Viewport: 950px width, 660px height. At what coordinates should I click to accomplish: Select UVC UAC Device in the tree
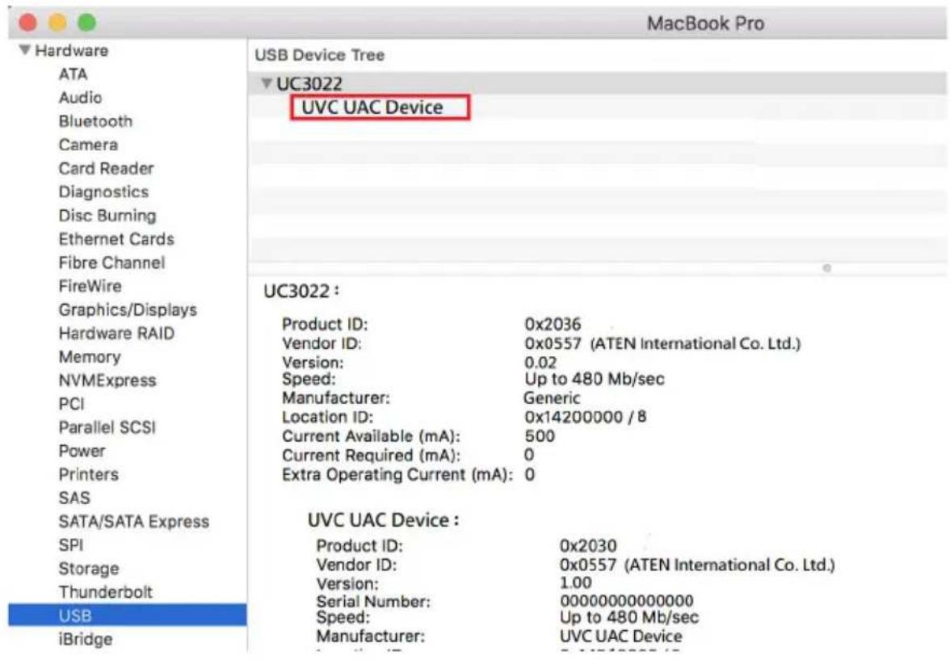(x=372, y=107)
